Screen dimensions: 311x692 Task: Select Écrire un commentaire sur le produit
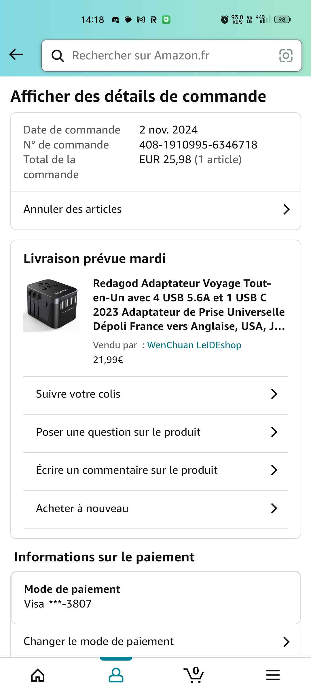click(x=156, y=470)
